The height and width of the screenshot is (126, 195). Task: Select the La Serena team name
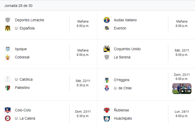122,57
